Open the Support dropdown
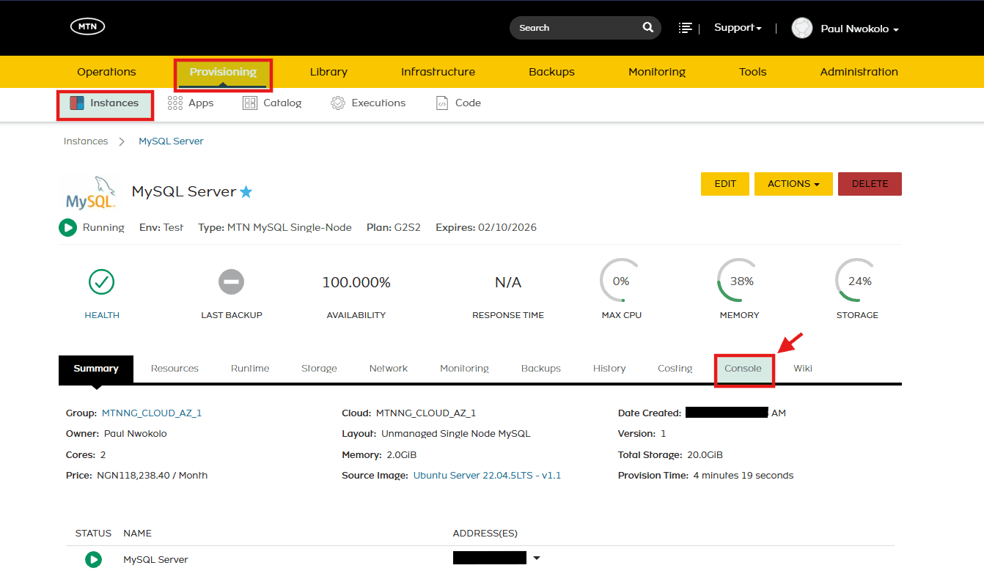Image resolution: width=984 pixels, height=579 pixels. [738, 28]
